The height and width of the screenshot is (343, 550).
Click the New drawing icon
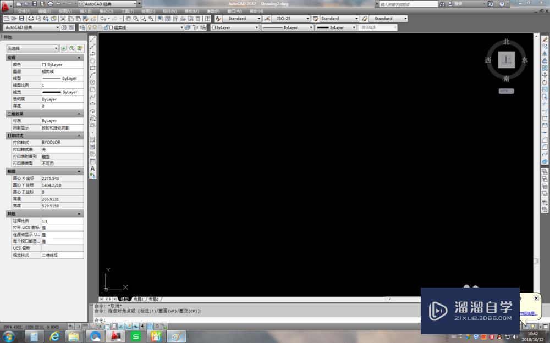[6, 19]
